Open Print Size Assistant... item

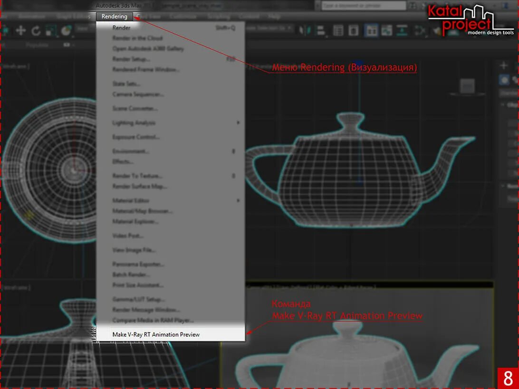pyautogui.click(x=171, y=285)
